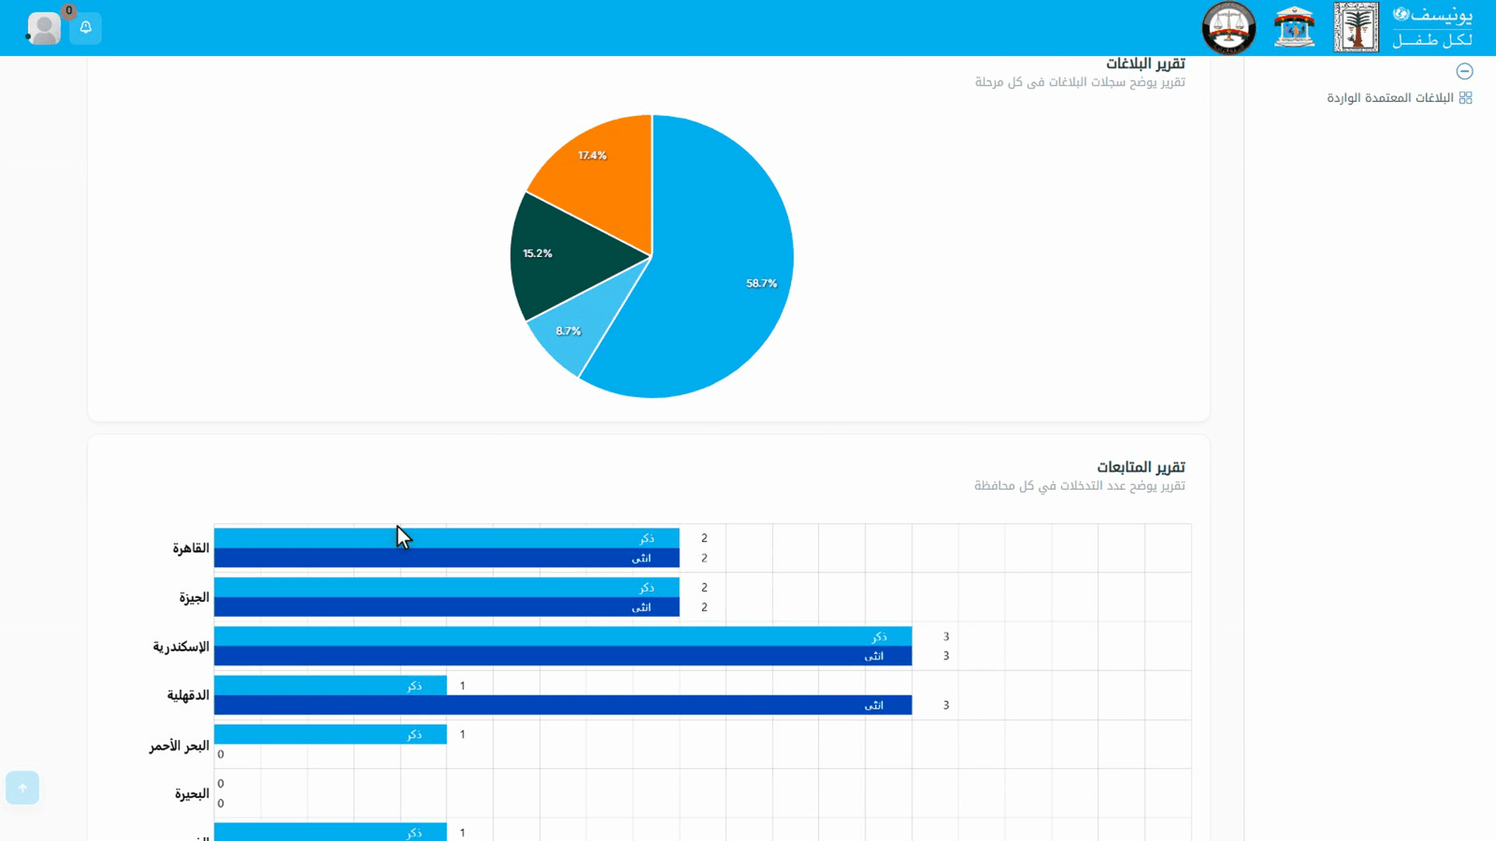Collapse the sidebar with the minus circle icon
Screen dimensions: 1496x841
[x=1465, y=71]
